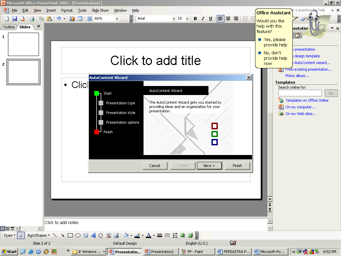Open the font size 18 dropdown

187,19
